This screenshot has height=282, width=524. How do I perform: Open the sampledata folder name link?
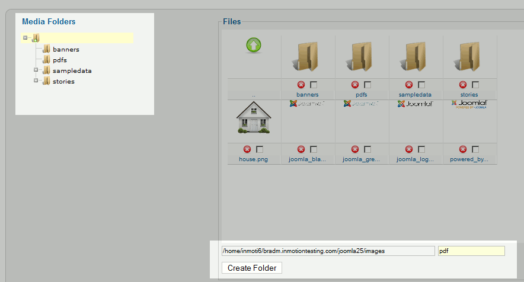(x=415, y=95)
